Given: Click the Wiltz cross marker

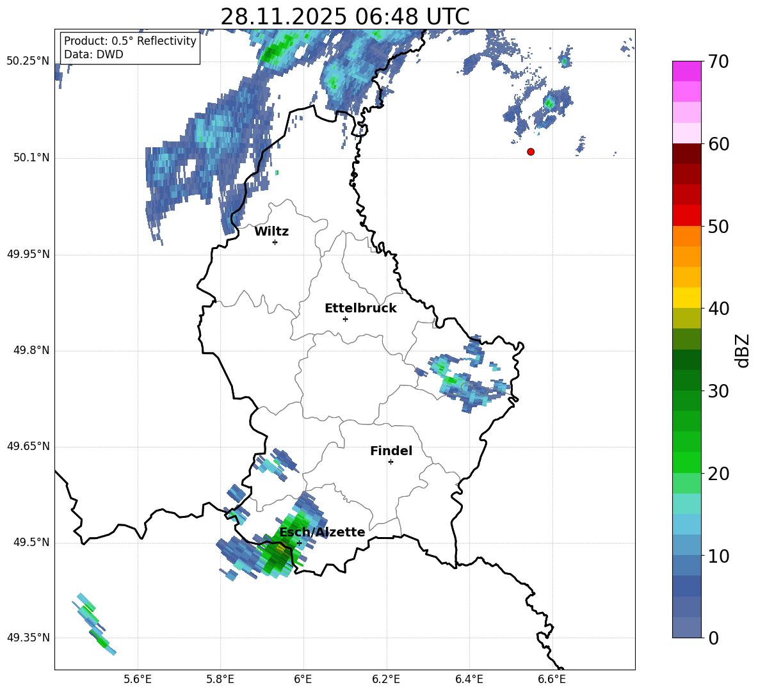Looking at the screenshot, I should click(275, 242).
